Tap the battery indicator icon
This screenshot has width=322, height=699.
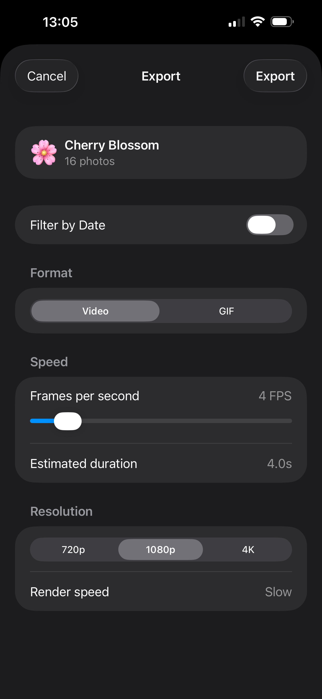pos(282,22)
